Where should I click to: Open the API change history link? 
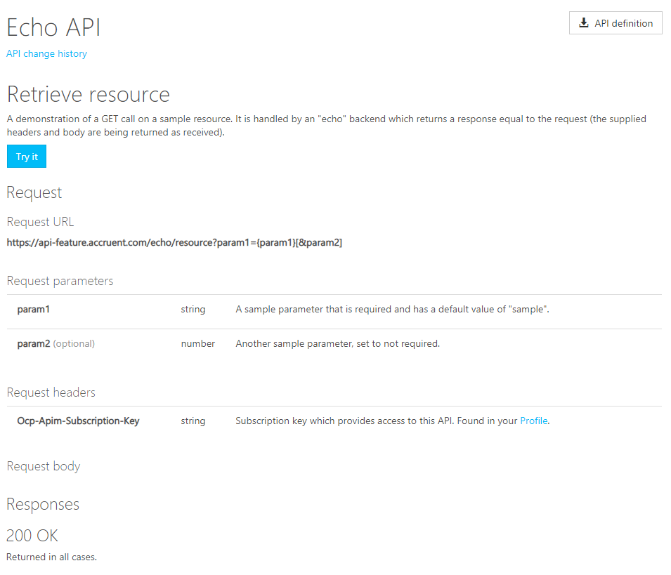click(x=46, y=53)
